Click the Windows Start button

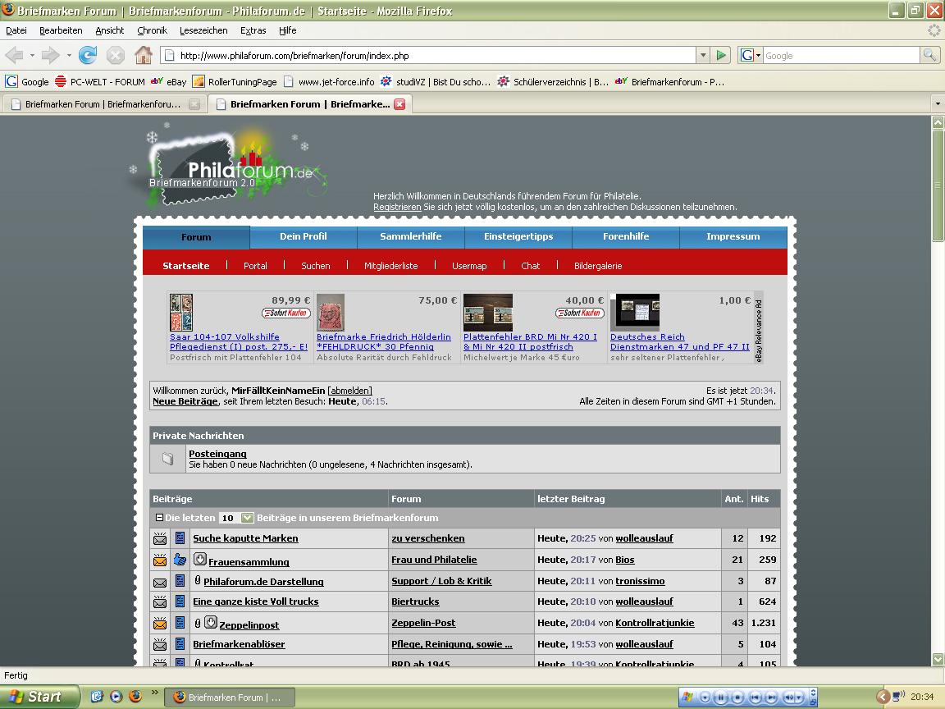[39, 697]
